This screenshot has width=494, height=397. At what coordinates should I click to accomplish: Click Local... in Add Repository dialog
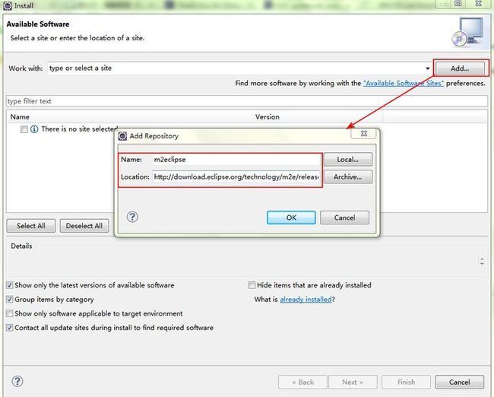click(348, 160)
